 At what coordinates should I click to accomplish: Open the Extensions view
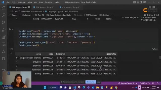4,37
